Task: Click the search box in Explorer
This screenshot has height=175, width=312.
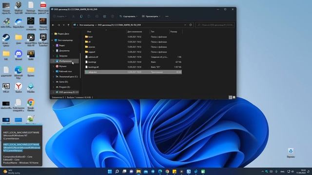Action: point(215,25)
